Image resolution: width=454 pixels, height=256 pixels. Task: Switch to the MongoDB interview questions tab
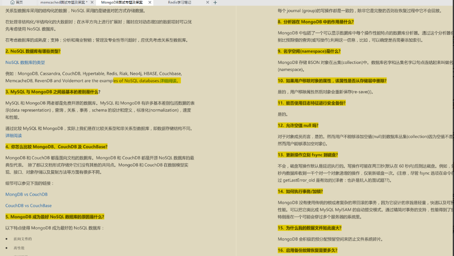(x=122, y=2)
